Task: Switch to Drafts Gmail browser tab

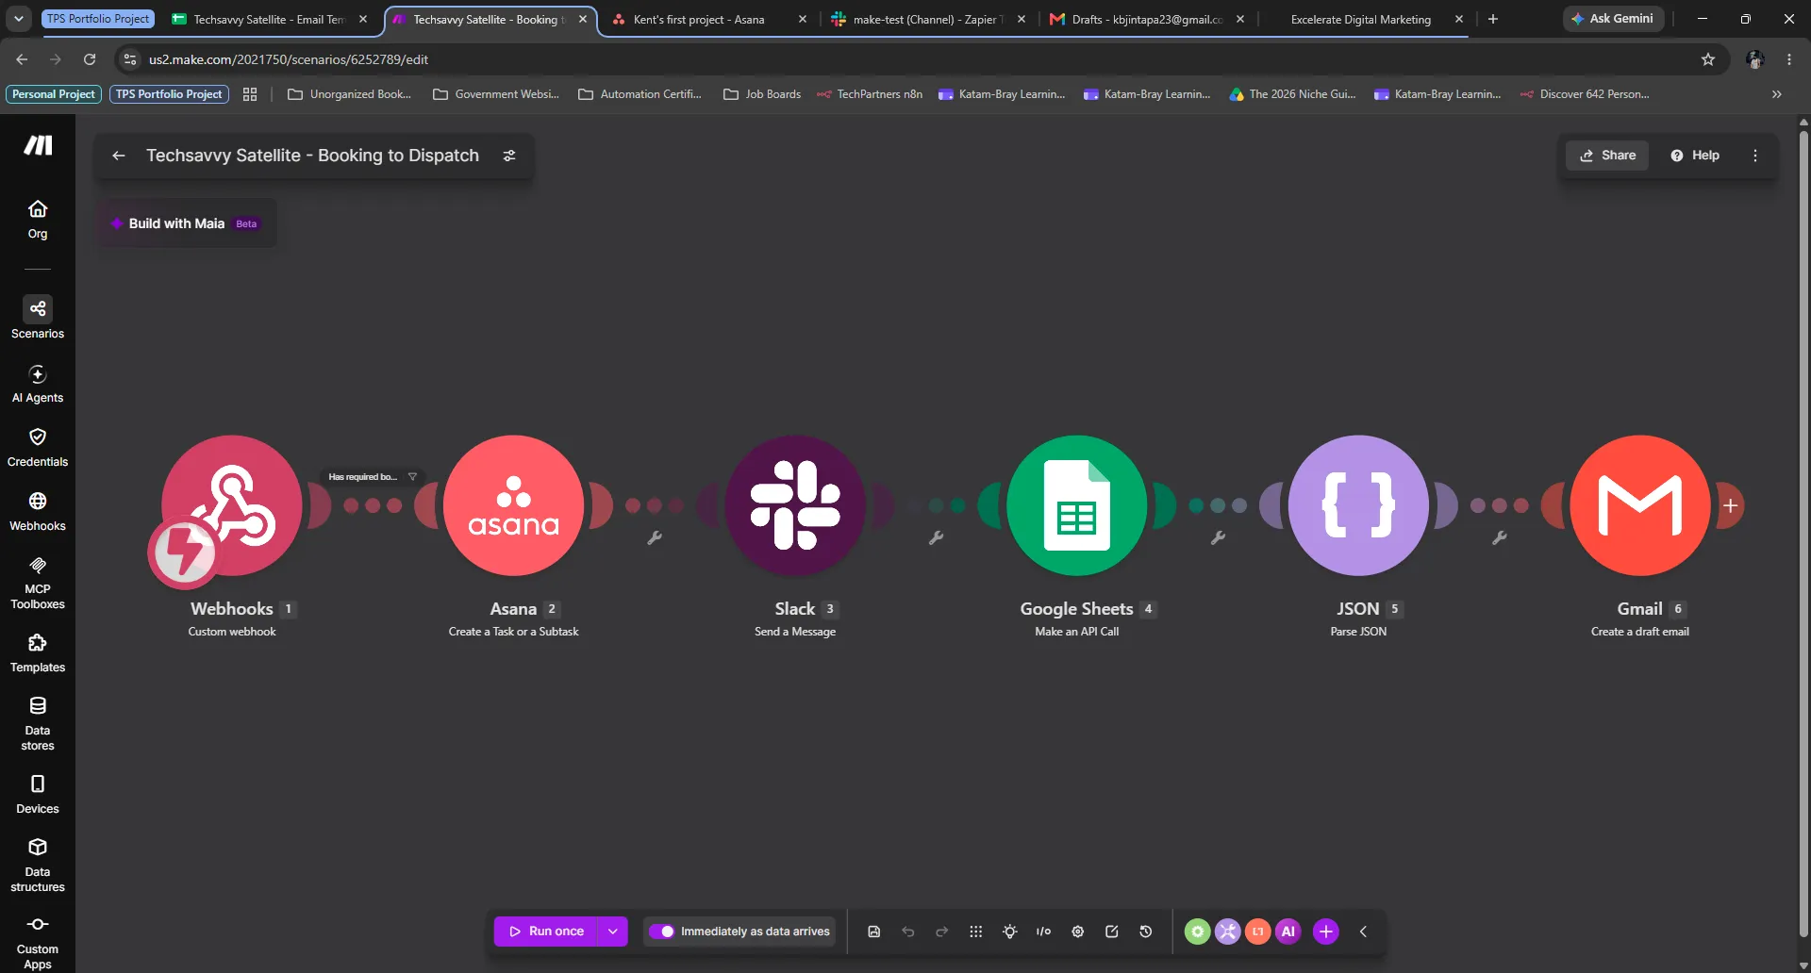Action: (x=1148, y=19)
